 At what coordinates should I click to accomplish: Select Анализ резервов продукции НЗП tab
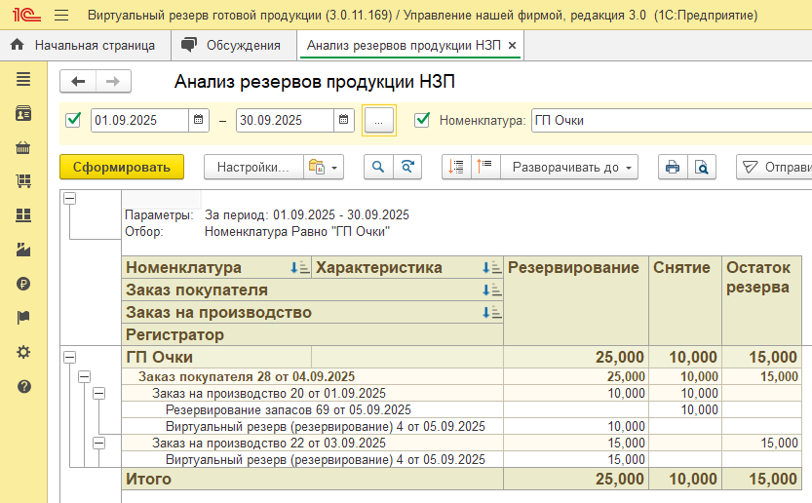[x=404, y=45]
